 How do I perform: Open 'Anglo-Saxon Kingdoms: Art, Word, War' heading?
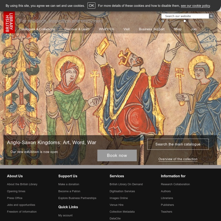[x=52, y=143]
